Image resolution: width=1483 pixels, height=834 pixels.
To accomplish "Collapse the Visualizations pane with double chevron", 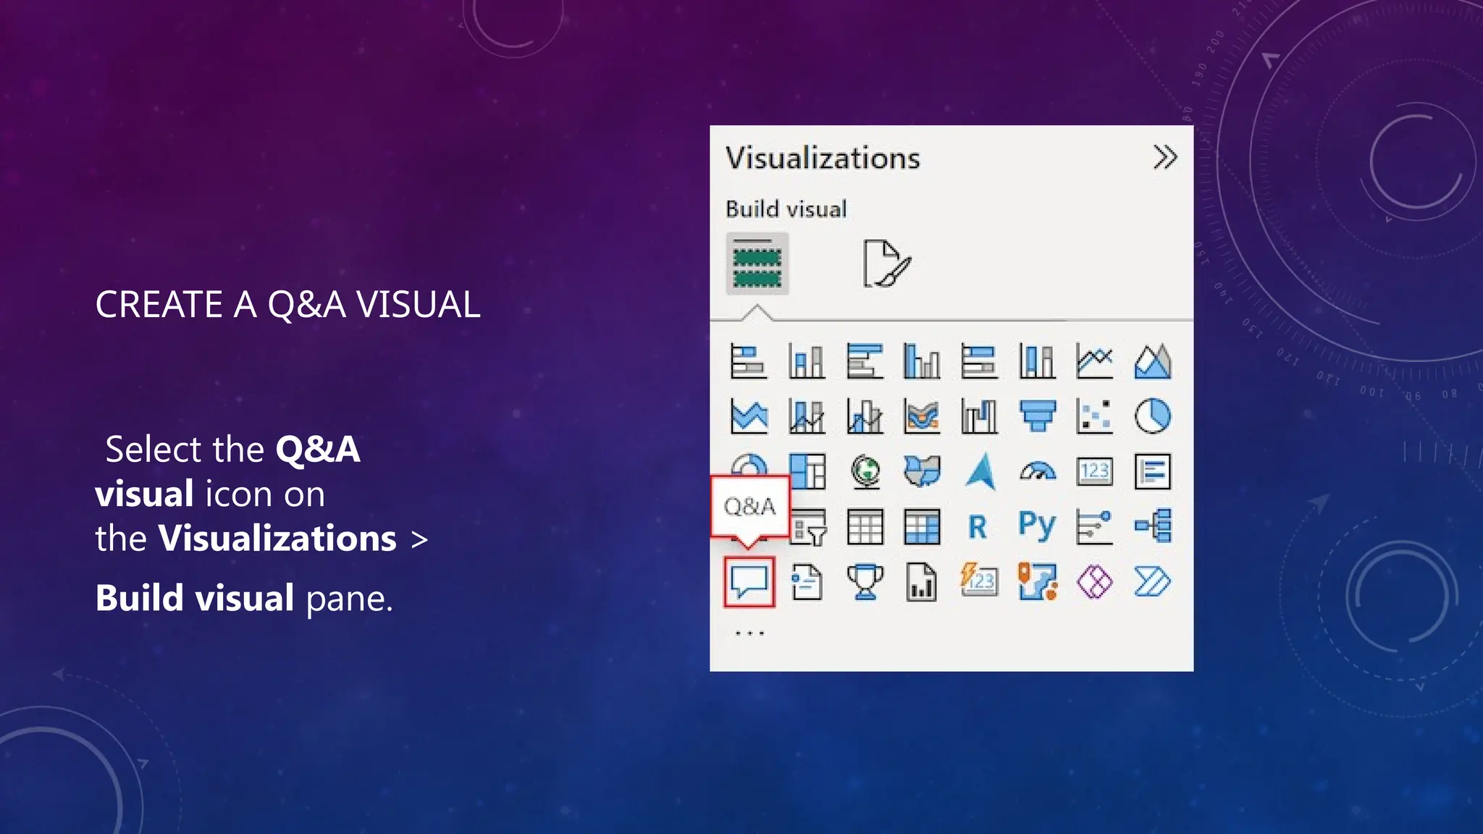I will [1165, 157].
